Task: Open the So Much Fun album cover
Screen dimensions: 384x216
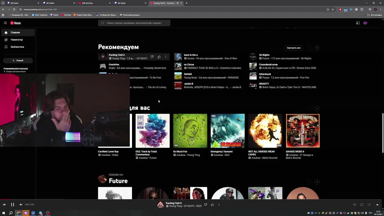Action: click(190, 131)
